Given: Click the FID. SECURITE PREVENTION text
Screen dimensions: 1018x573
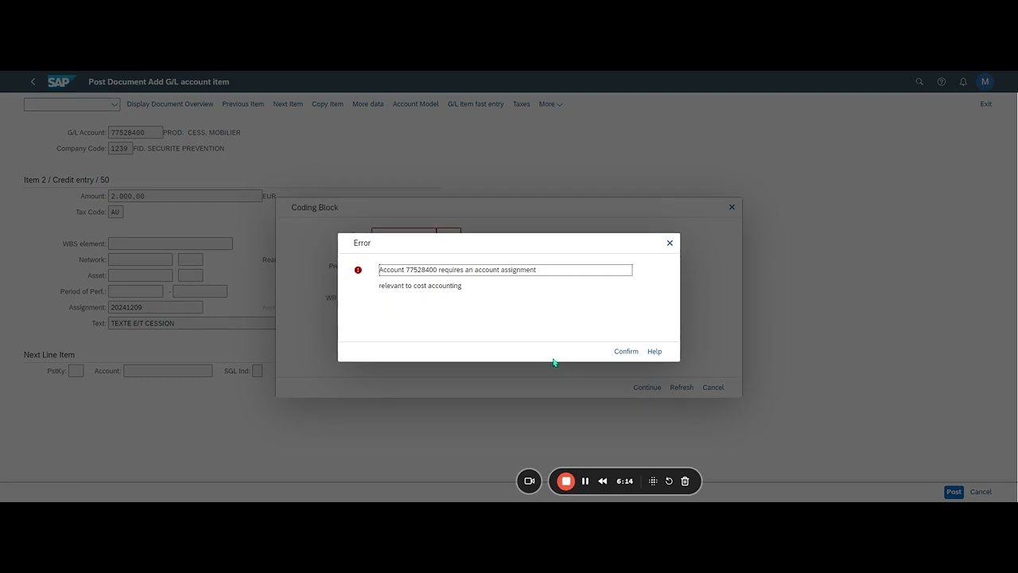Looking at the screenshot, I should click(x=179, y=149).
